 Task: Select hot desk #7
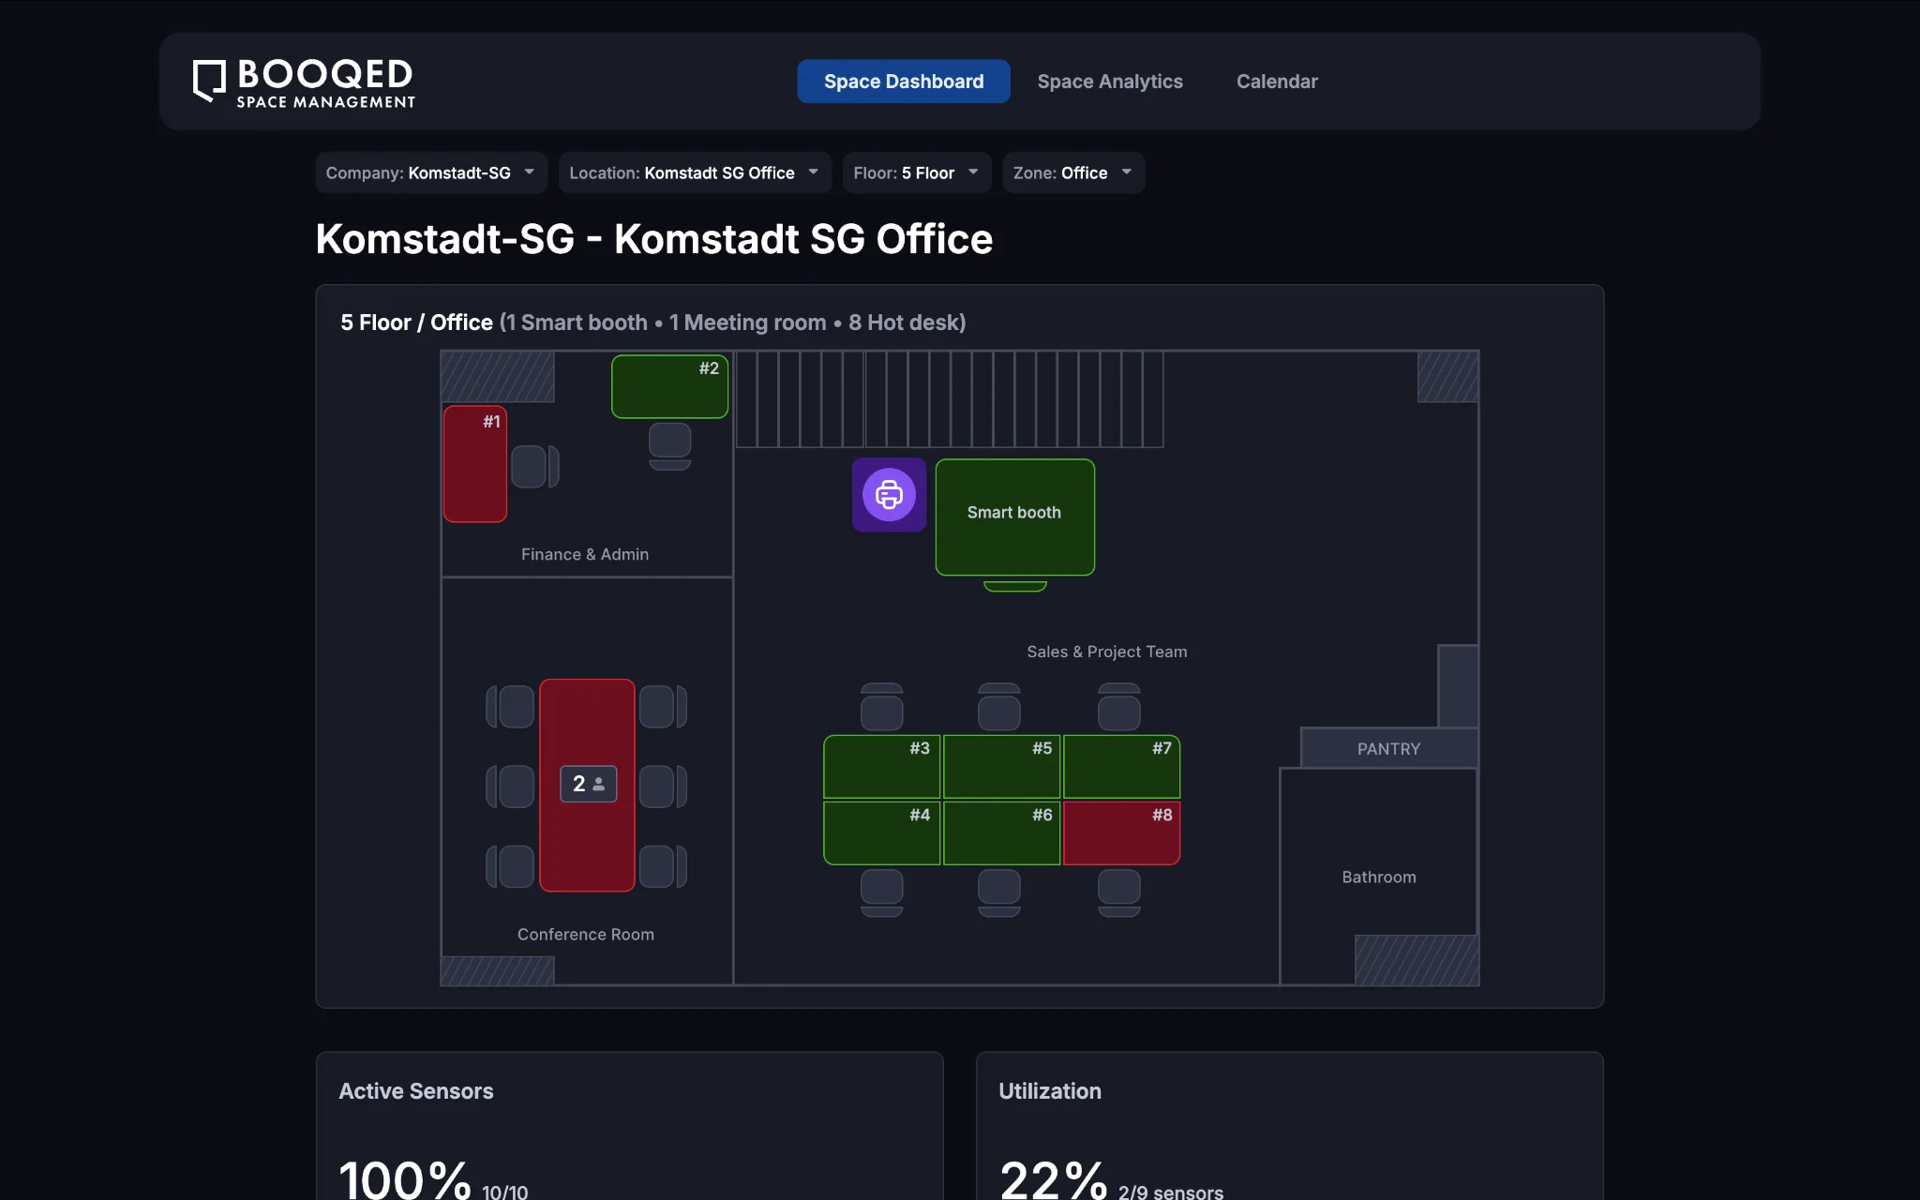[1121, 767]
